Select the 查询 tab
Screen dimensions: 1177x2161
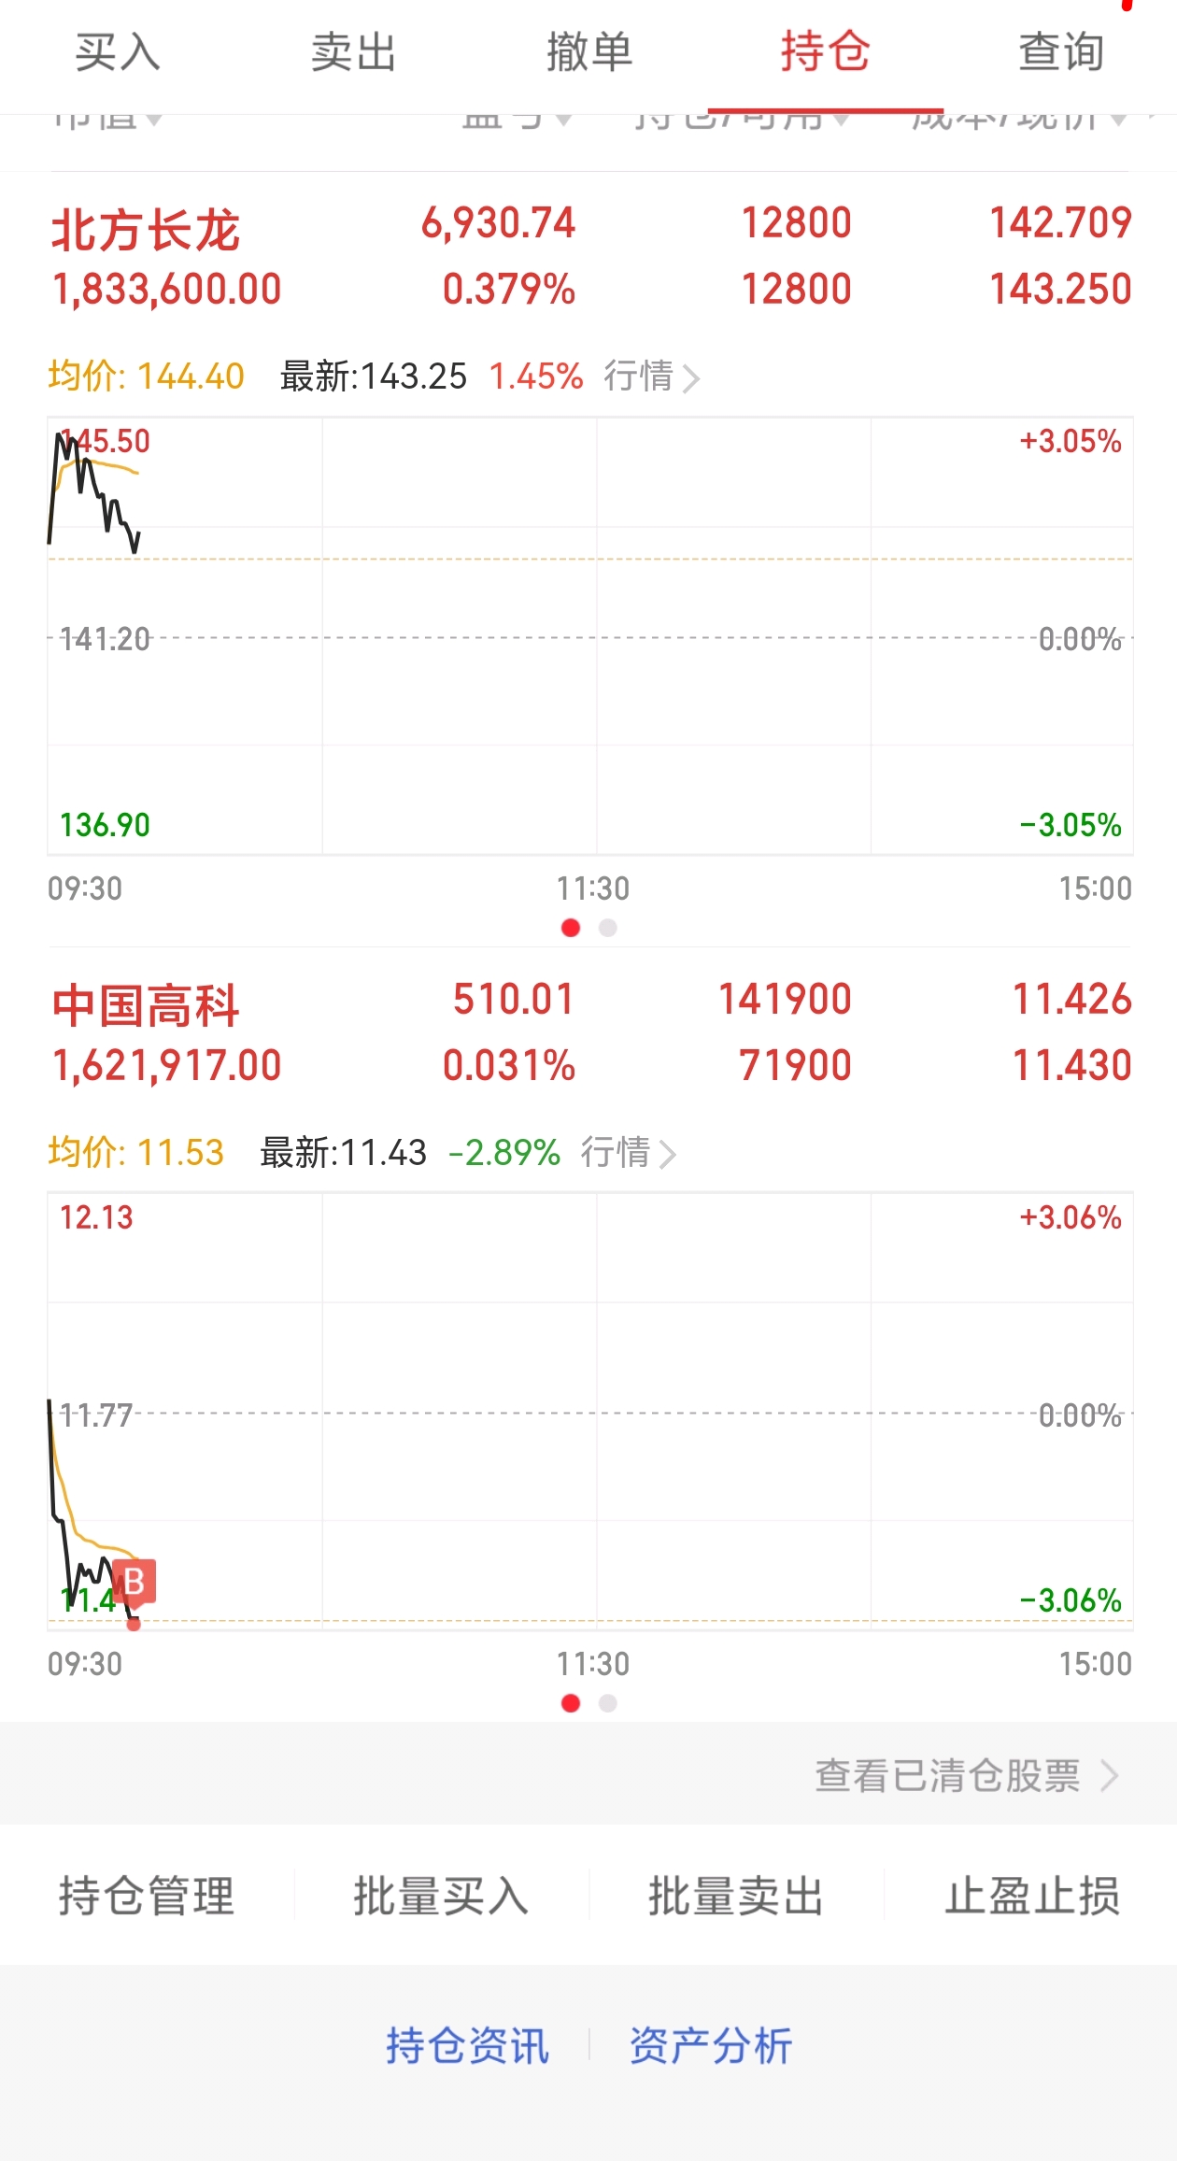point(1061,52)
